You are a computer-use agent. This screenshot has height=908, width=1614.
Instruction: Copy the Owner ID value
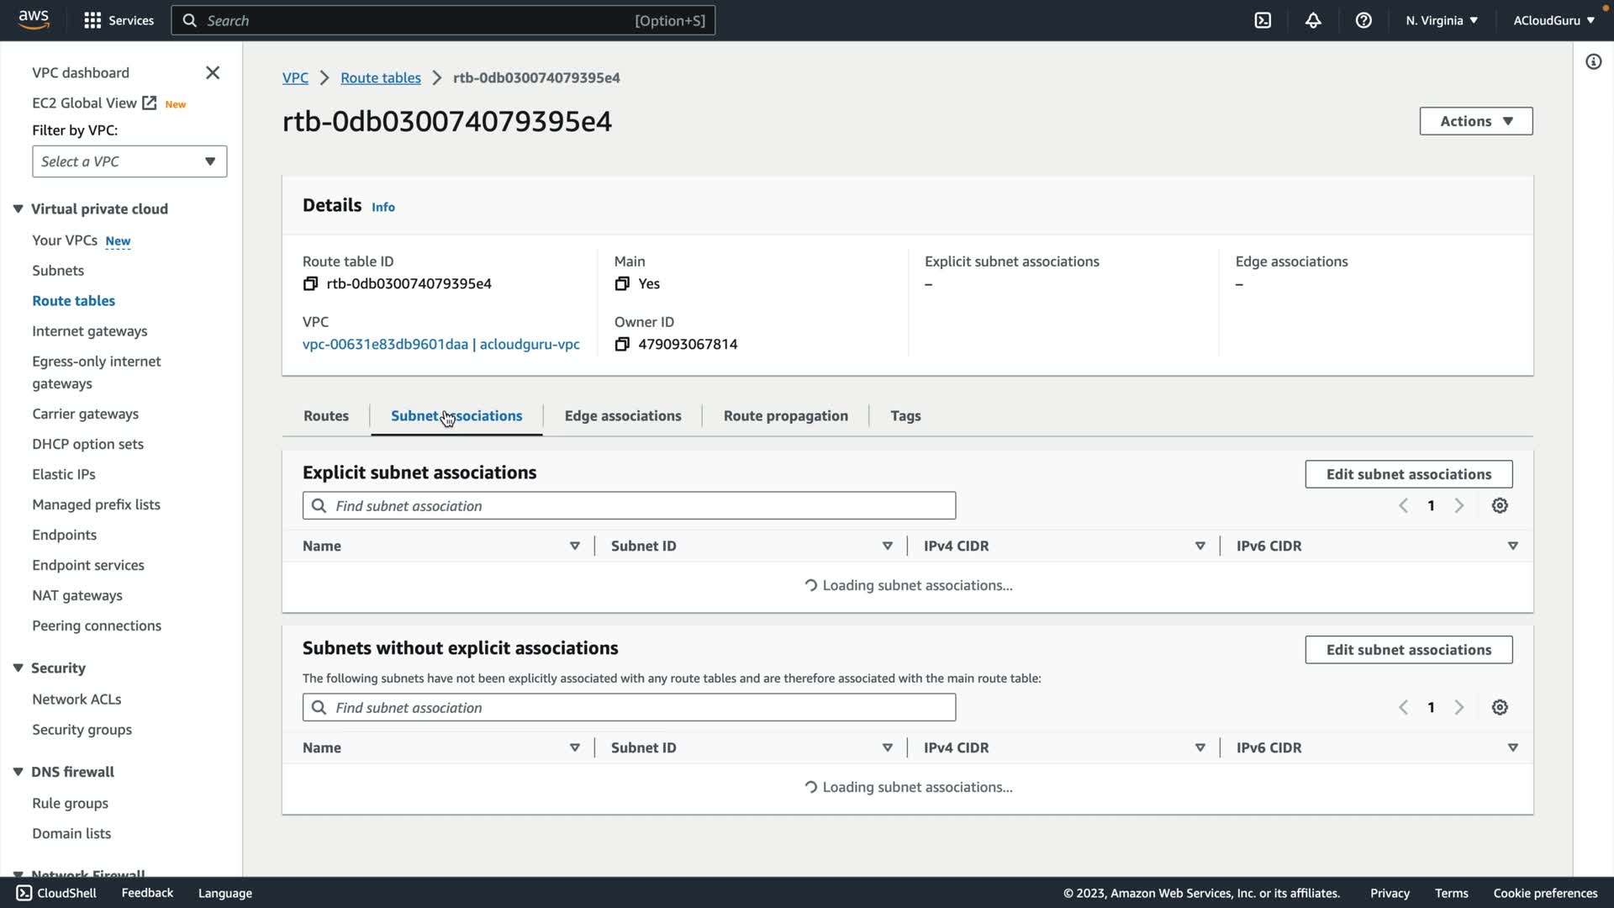coord(622,345)
